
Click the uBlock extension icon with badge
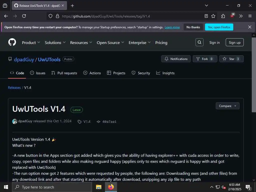coord(232,16)
